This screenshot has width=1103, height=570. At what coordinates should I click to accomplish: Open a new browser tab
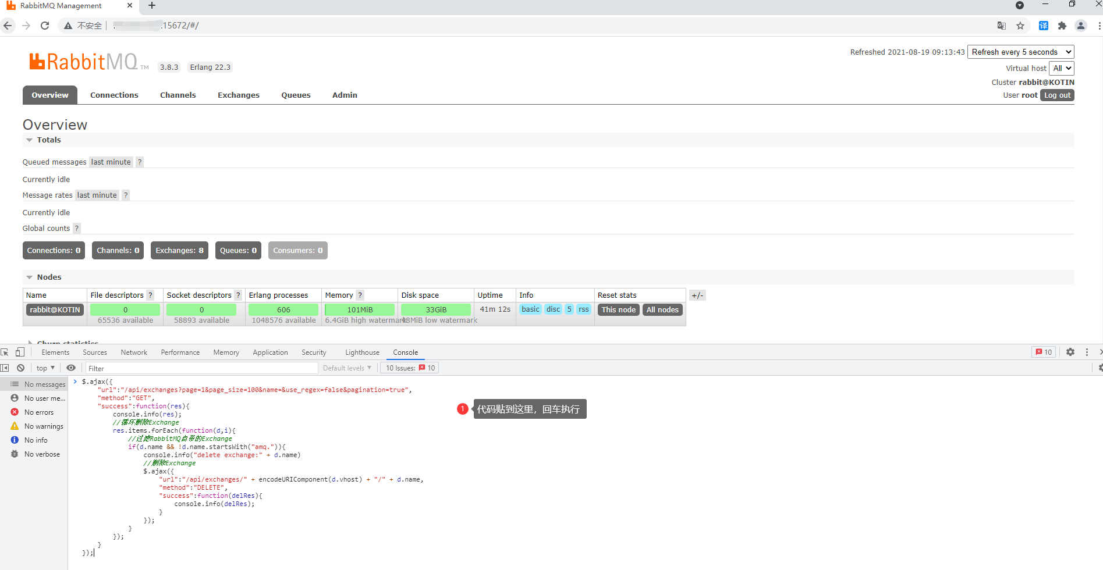tap(152, 6)
